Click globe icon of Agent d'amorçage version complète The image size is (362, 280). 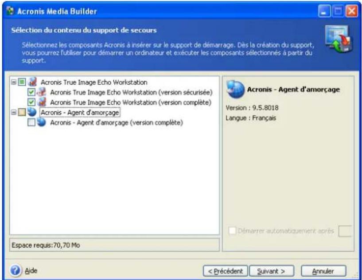tap(41, 122)
